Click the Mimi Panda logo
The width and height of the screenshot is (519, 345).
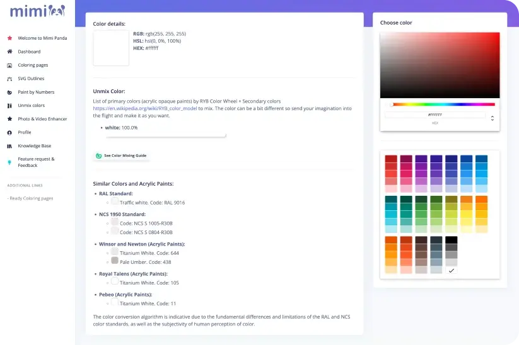coord(37,11)
